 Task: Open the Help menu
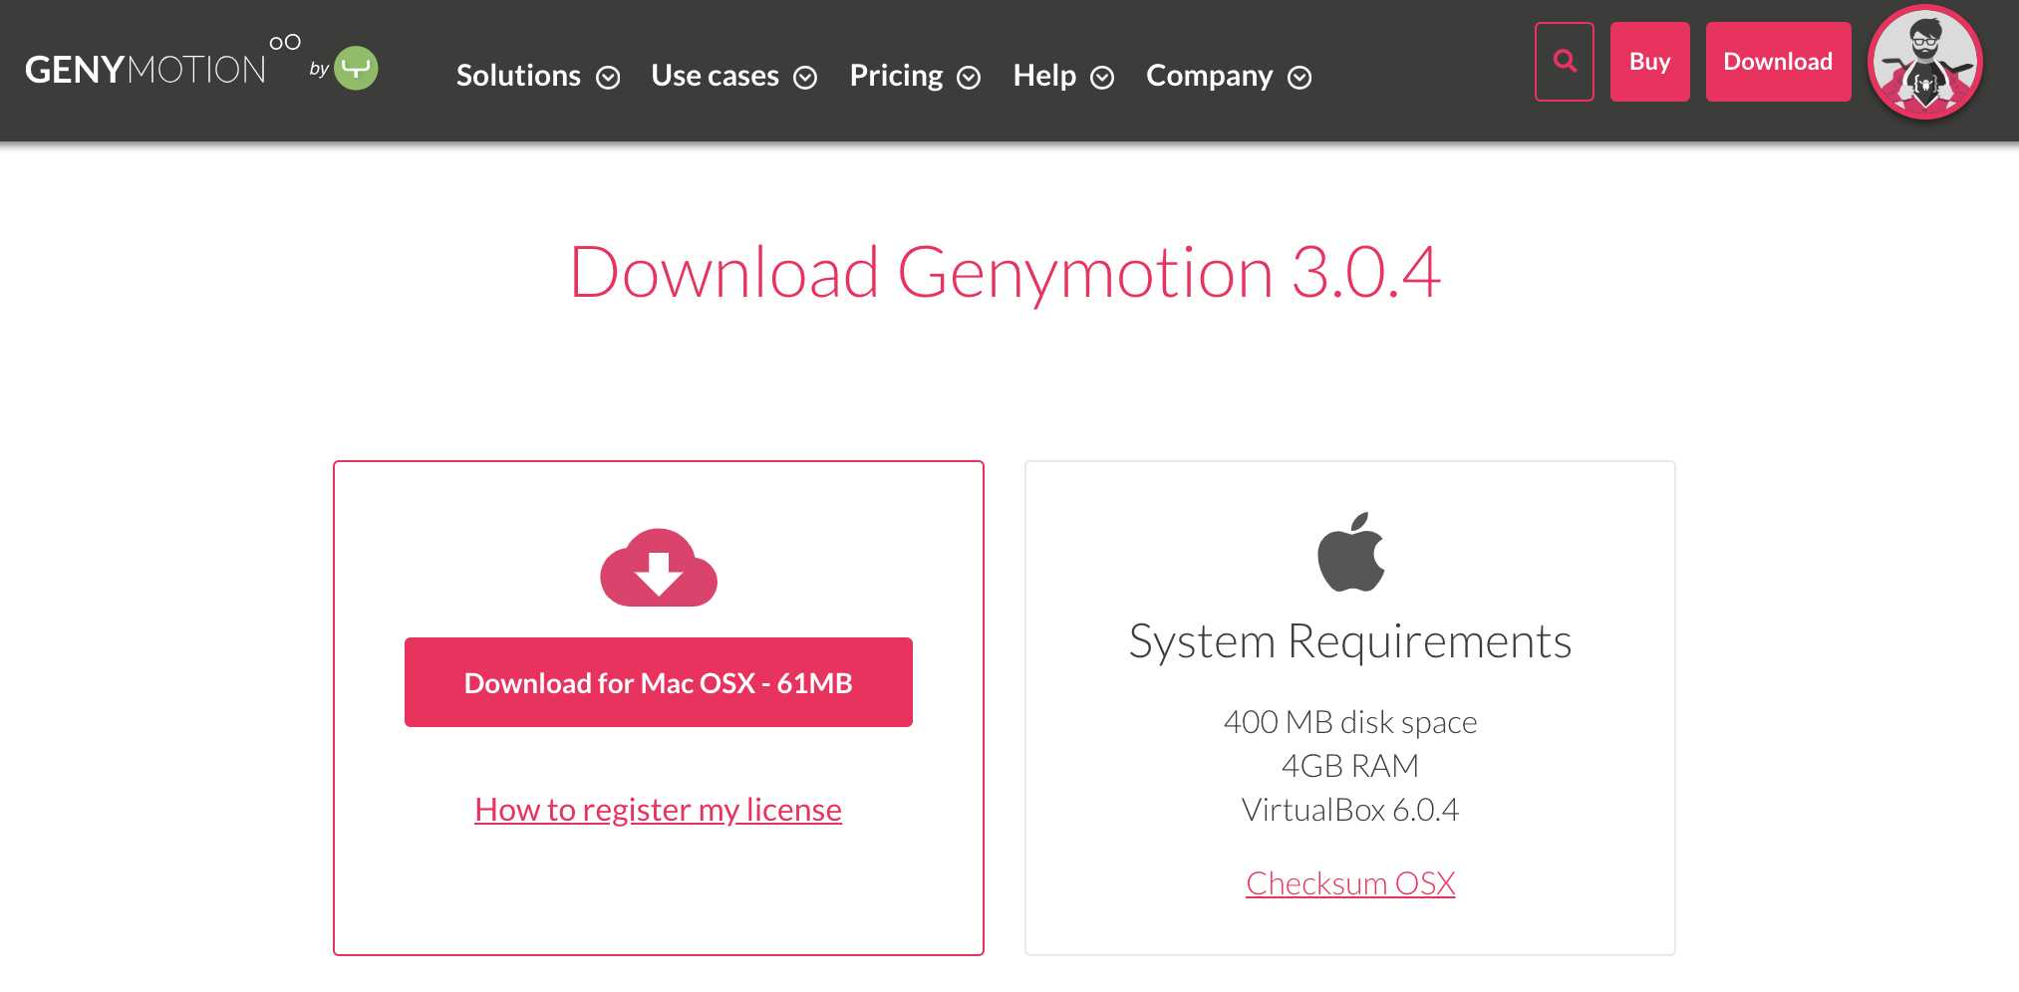click(1044, 76)
